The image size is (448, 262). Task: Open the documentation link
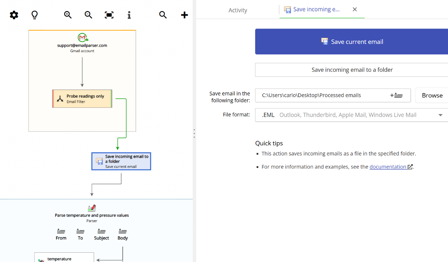pos(388,167)
